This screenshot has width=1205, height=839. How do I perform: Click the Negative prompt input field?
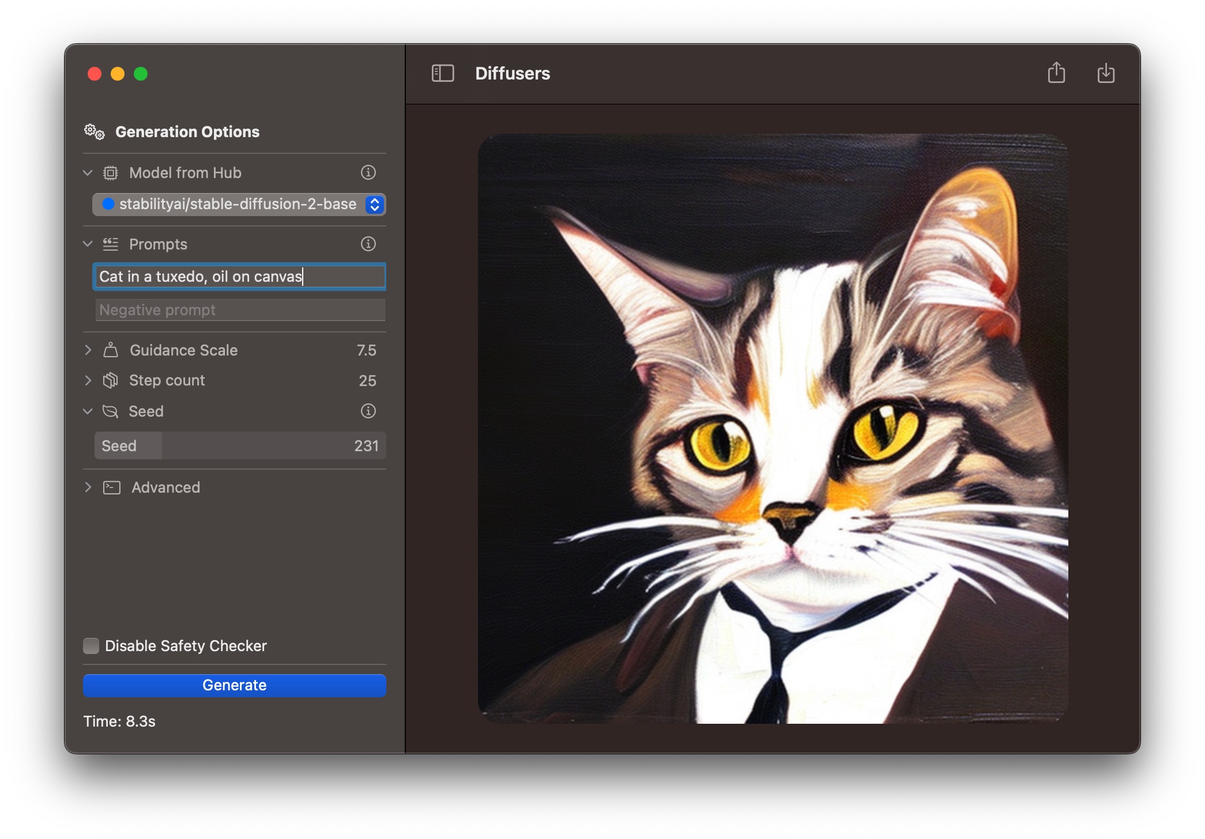pyautogui.click(x=239, y=309)
